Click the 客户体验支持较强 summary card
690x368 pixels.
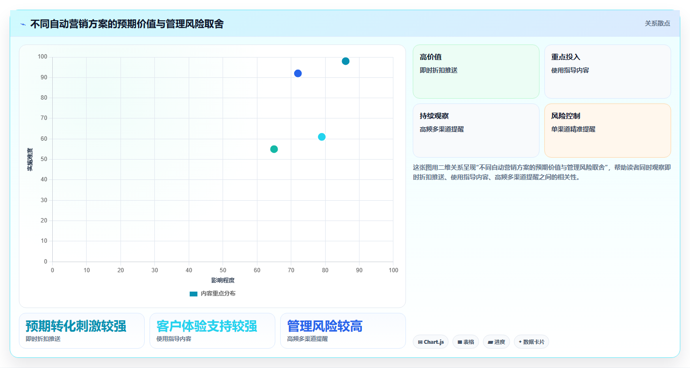point(212,331)
